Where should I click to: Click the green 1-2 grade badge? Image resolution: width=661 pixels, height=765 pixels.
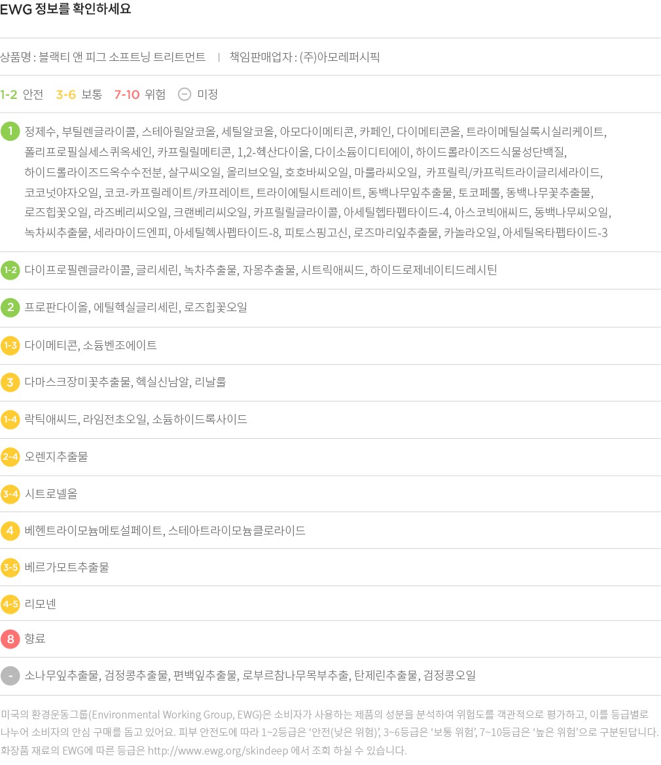[x=10, y=270]
